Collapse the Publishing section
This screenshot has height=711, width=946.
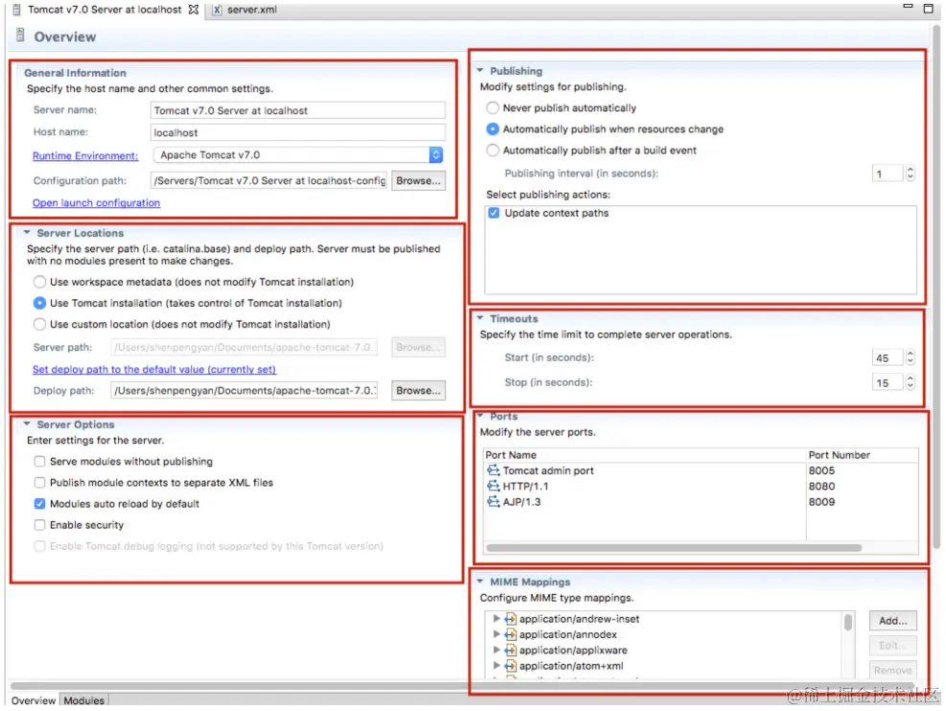[479, 71]
